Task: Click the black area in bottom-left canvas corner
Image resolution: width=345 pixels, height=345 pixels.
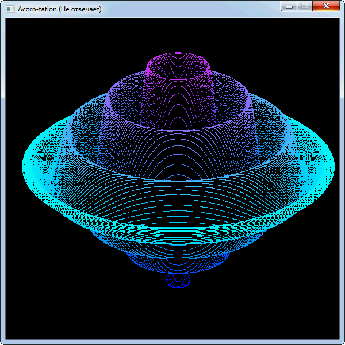Action: [23, 322]
